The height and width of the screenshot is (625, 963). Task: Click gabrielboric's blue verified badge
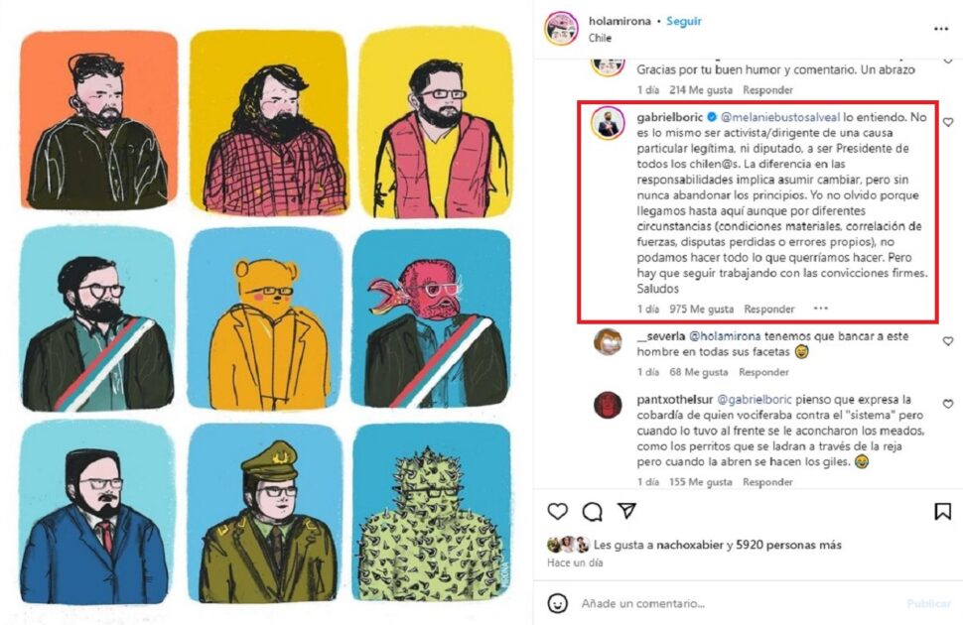(x=710, y=117)
